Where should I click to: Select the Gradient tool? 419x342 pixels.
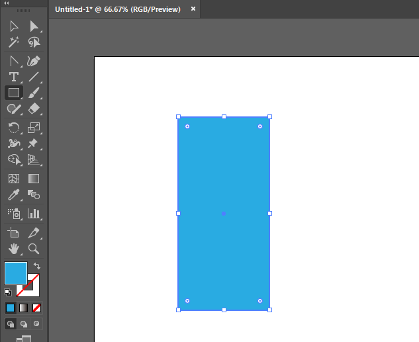coord(33,179)
